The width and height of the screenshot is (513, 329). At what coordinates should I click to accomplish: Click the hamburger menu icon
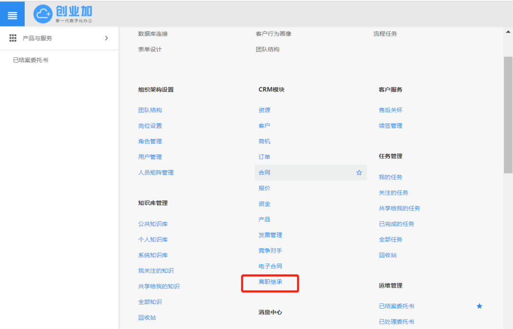pos(12,15)
